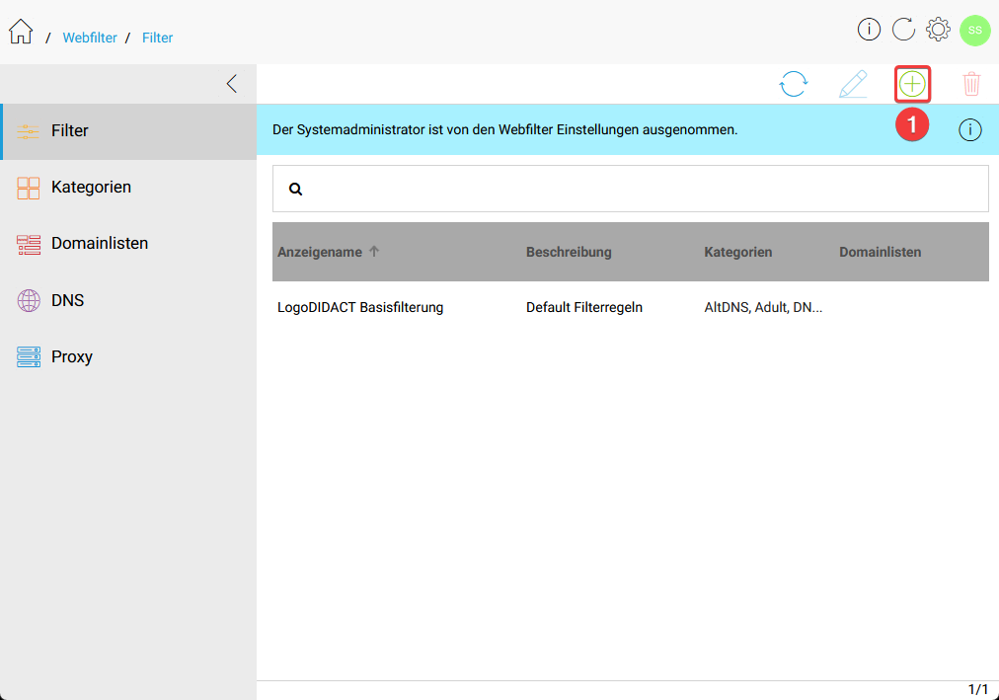
Task: Open the SS user avatar menu
Action: (974, 30)
